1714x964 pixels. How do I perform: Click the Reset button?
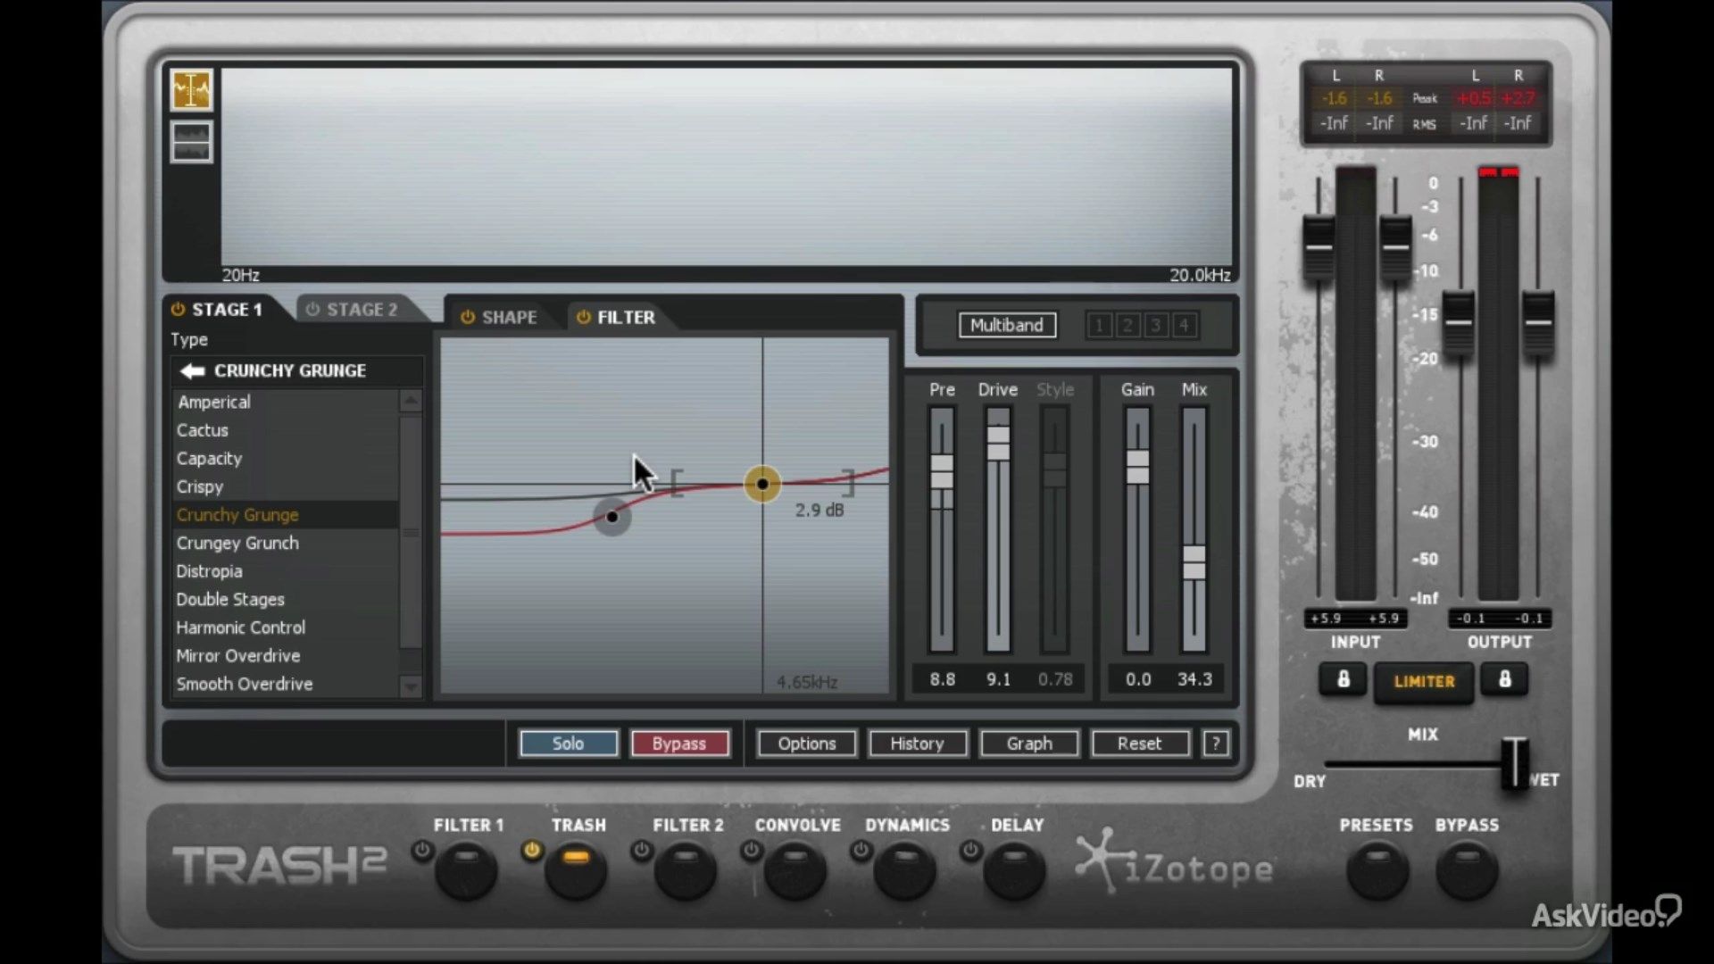[1140, 744]
